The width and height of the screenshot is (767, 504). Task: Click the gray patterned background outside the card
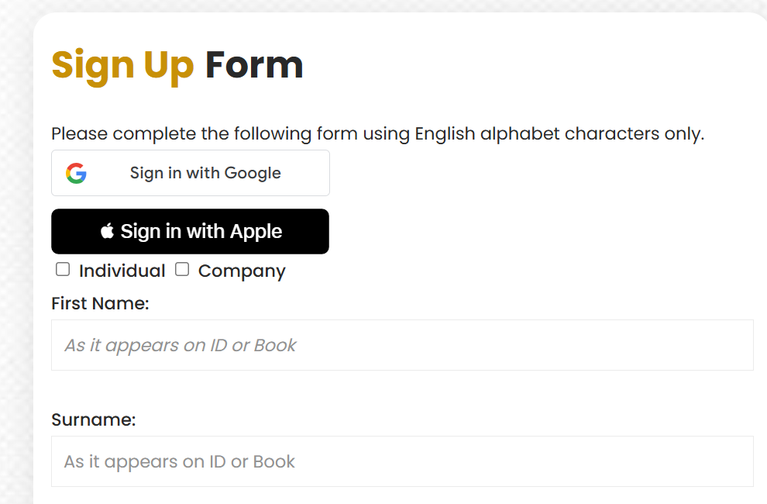15,245
